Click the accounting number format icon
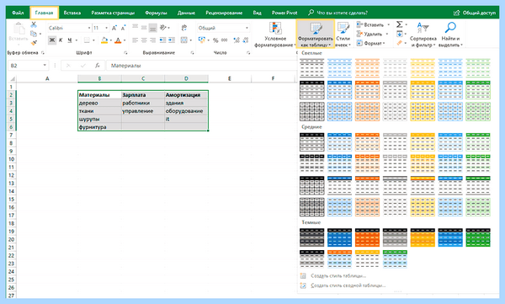This screenshot has height=304, width=505. (202, 40)
